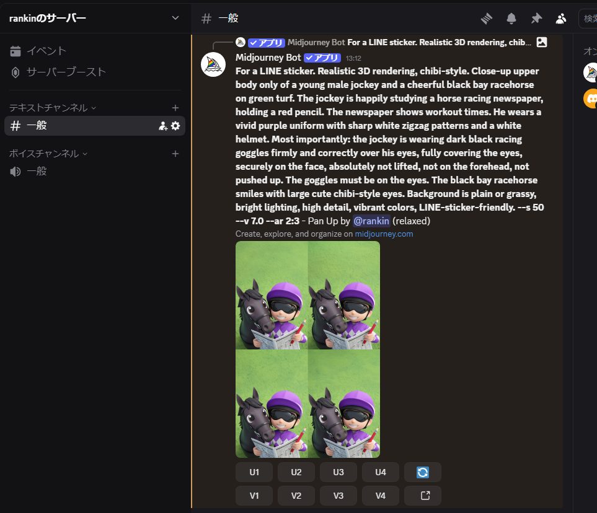Open channel settings gear for 一般
Viewport: 597px width, 513px height.
coord(175,126)
